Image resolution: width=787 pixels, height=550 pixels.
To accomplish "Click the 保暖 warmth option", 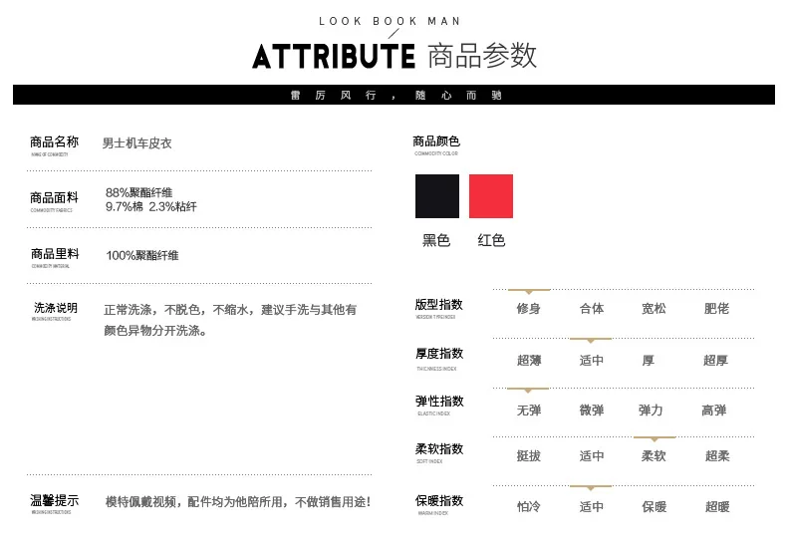I will pyautogui.click(x=654, y=507).
